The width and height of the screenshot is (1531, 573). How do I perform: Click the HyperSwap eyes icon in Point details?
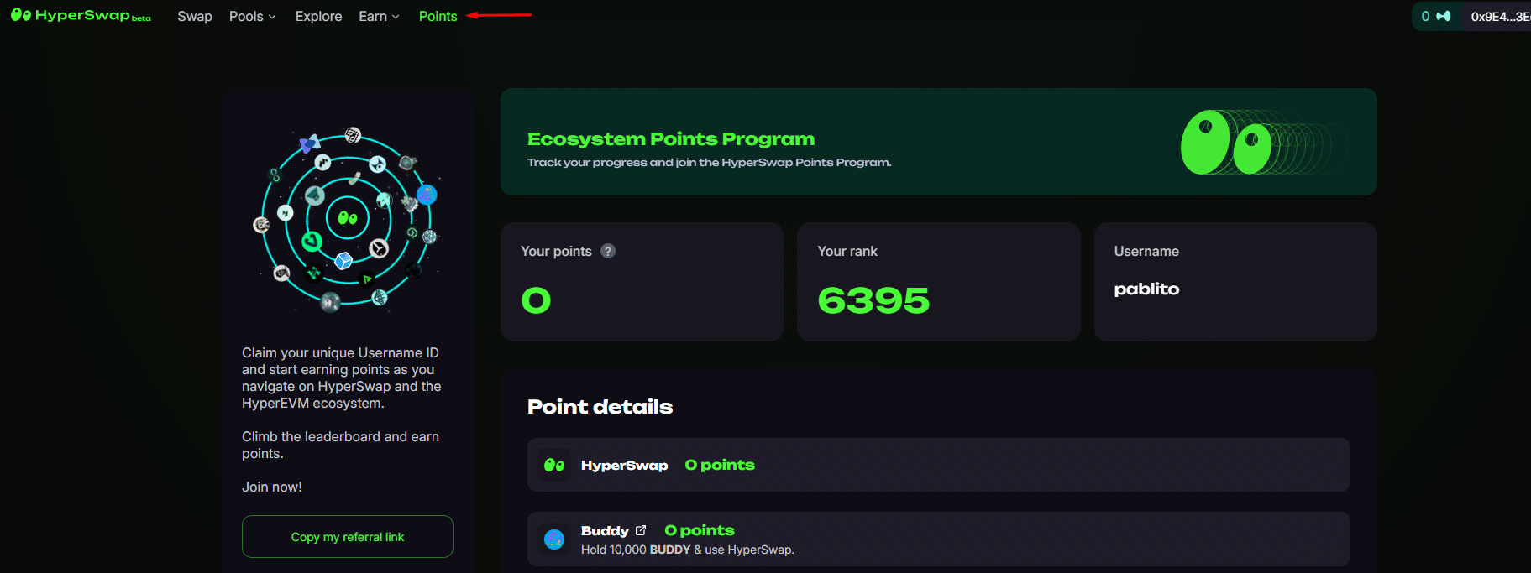(x=553, y=464)
